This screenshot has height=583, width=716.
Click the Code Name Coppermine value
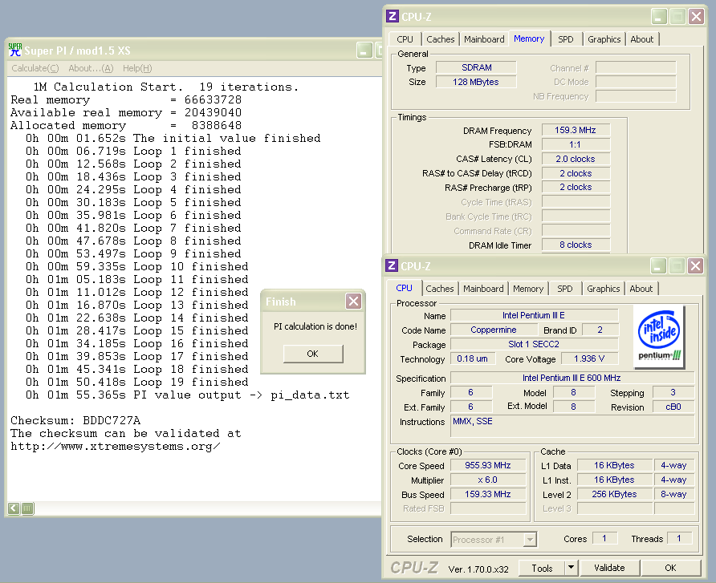pos(493,330)
